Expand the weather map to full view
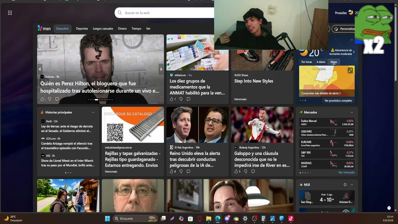The height and width of the screenshot is (224, 398). pyautogui.click(x=350, y=71)
